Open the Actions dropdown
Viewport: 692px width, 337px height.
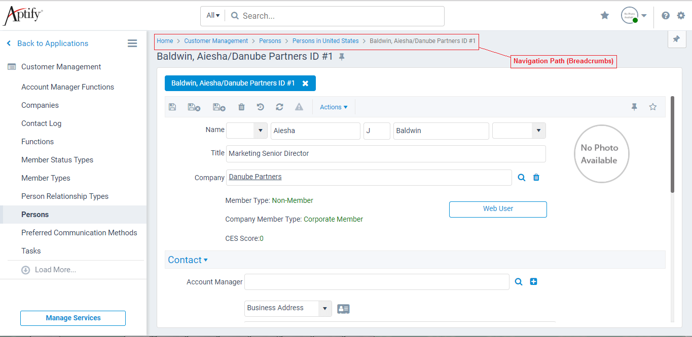pyautogui.click(x=333, y=107)
